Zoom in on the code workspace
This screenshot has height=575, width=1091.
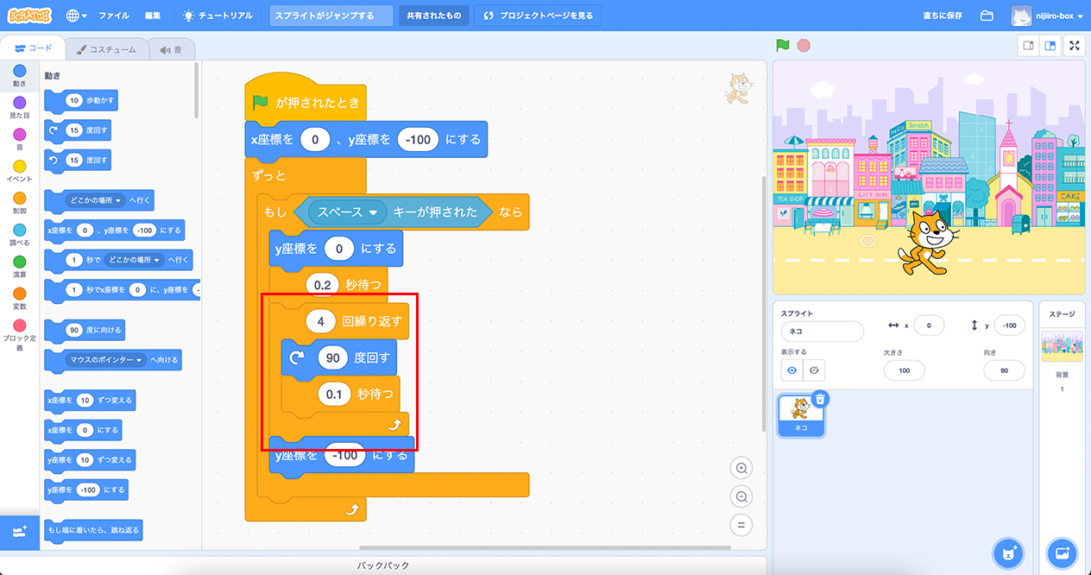(740, 468)
